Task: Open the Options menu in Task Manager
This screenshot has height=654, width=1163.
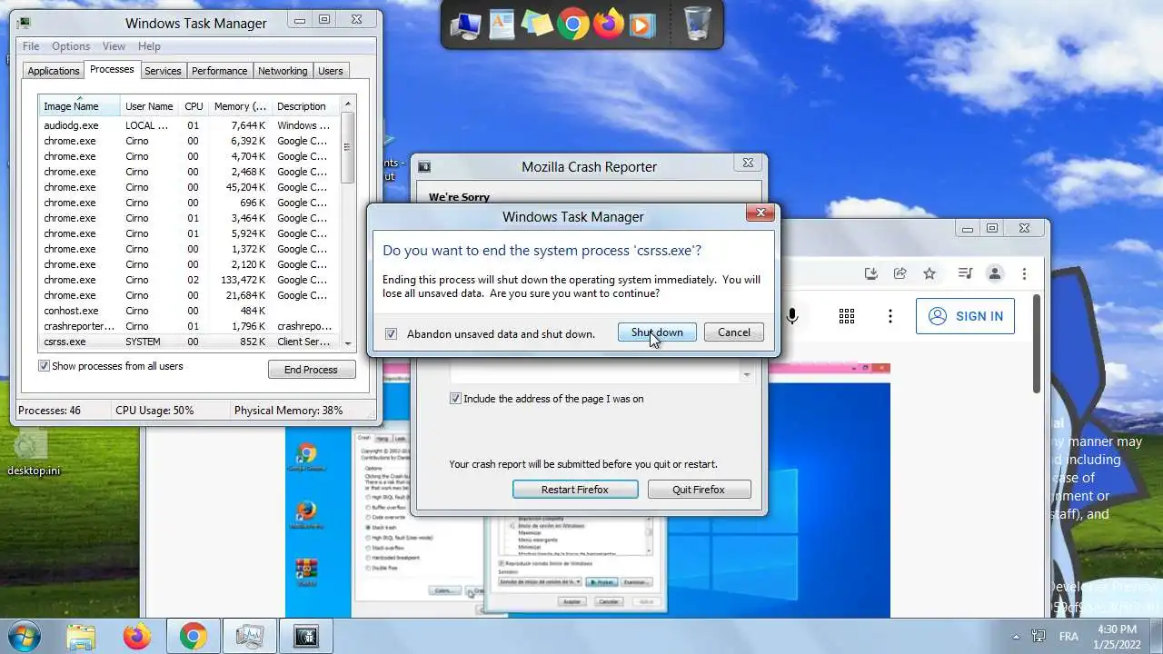Action: pyautogui.click(x=71, y=46)
